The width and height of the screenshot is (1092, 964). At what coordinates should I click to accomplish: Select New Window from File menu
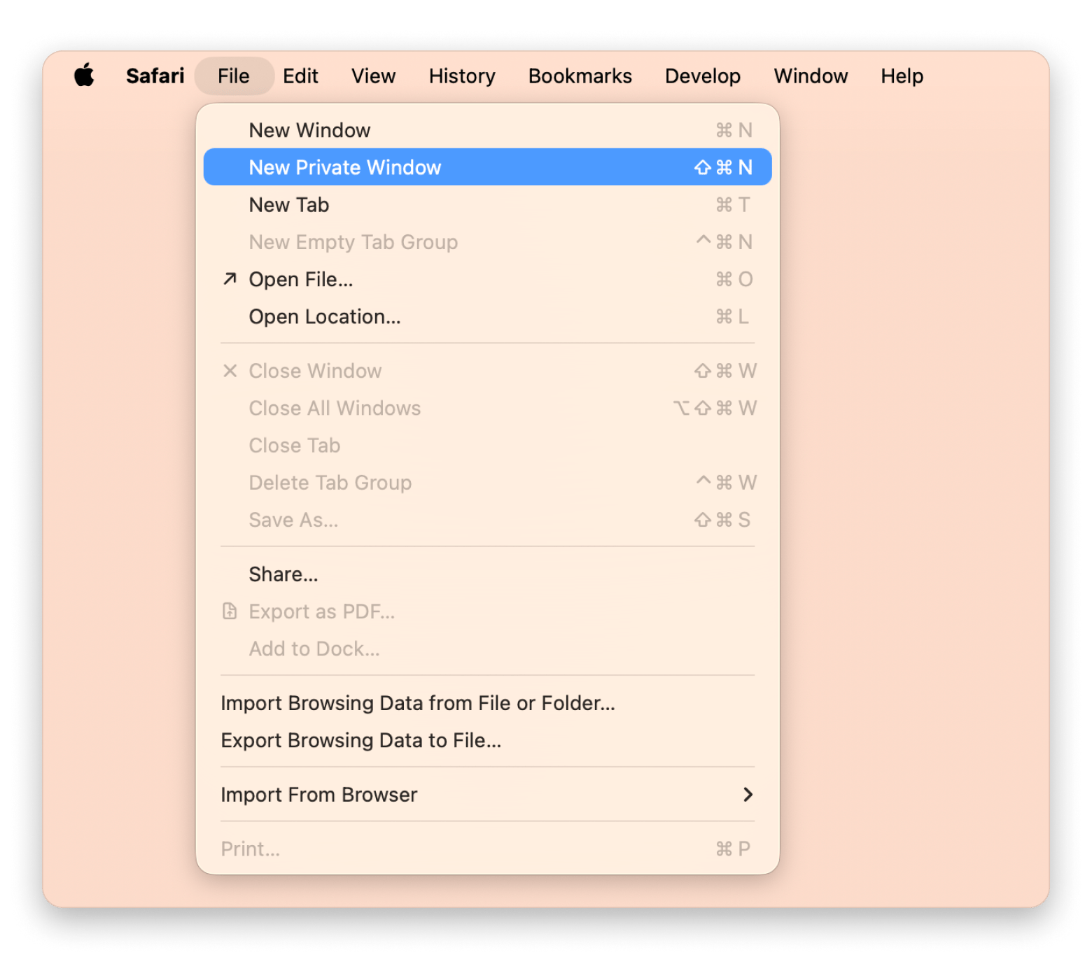[309, 130]
